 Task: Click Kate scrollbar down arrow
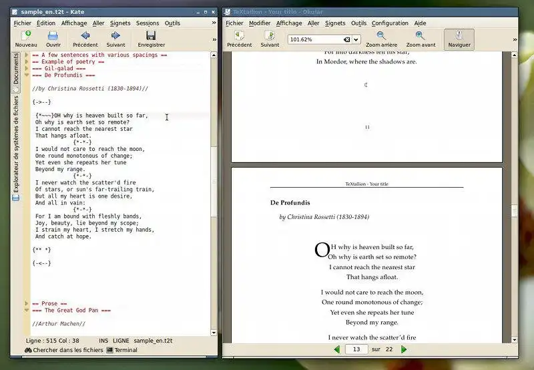pyautogui.click(x=214, y=333)
